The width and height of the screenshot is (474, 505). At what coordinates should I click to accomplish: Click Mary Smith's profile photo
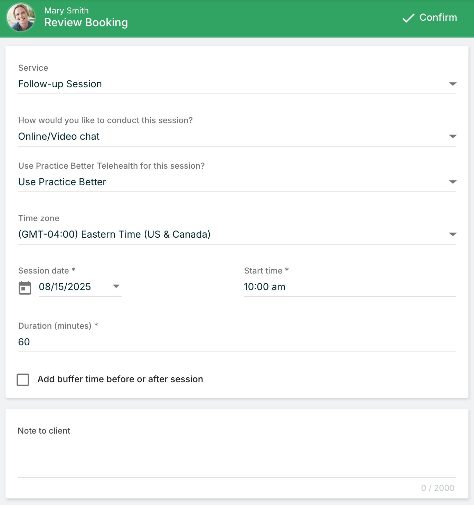pyautogui.click(x=21, y=17)
